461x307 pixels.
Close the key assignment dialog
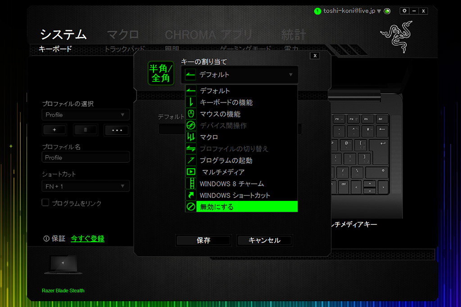315,55
